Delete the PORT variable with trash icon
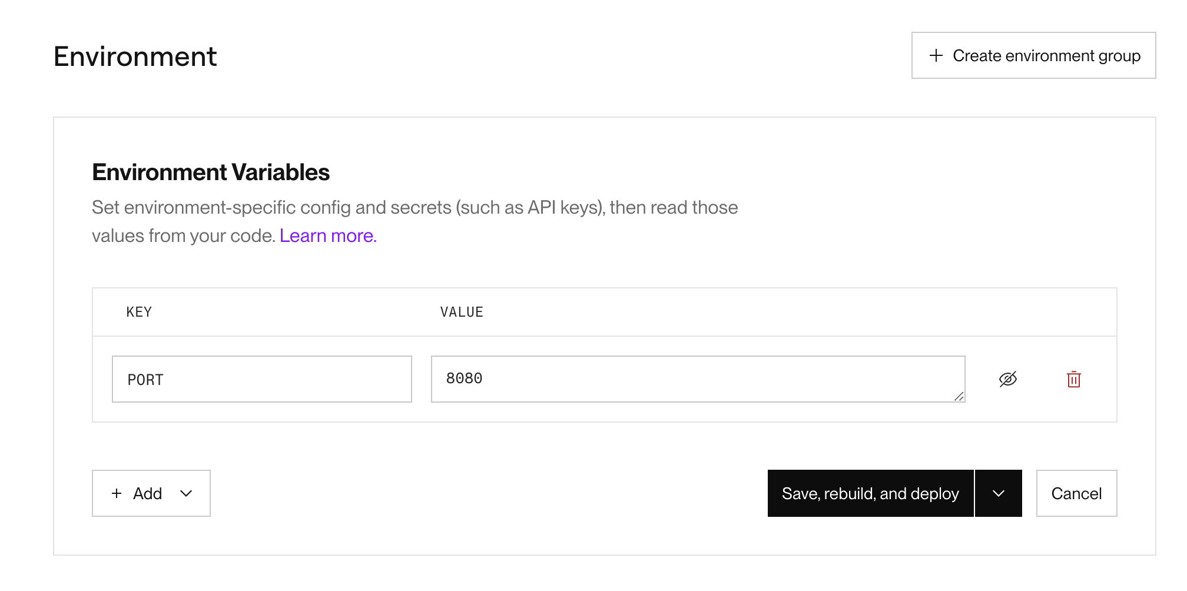Image resolution: width=1187 pixels, height=591 pixels. point(1074,379)
